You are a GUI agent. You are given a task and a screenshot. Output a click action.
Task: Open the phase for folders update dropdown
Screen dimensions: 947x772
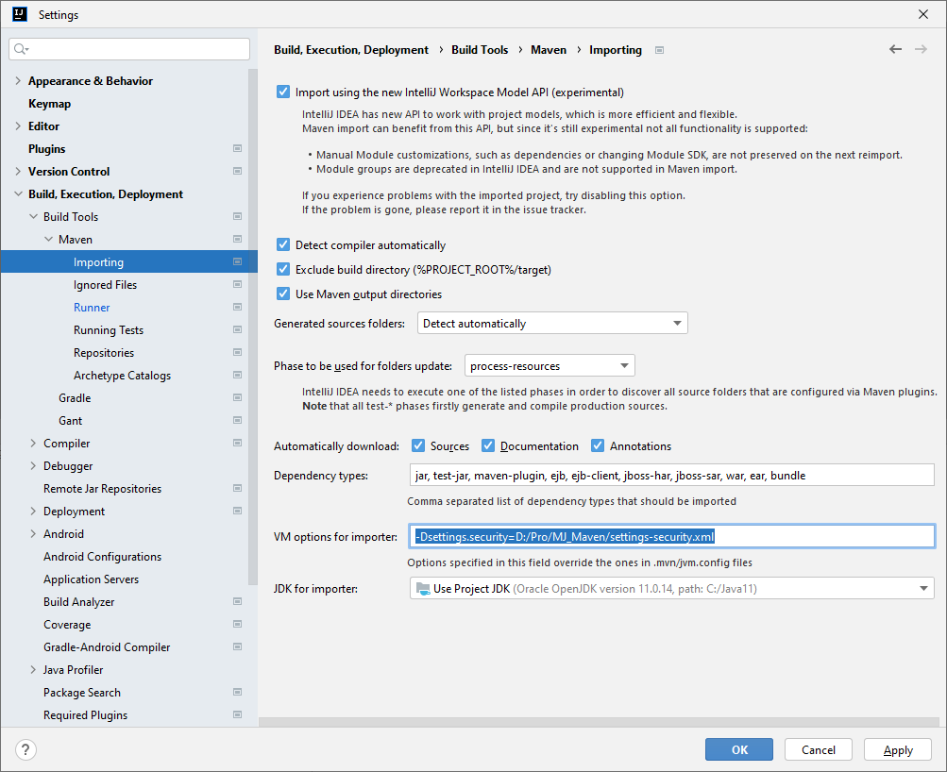[550, 366]
